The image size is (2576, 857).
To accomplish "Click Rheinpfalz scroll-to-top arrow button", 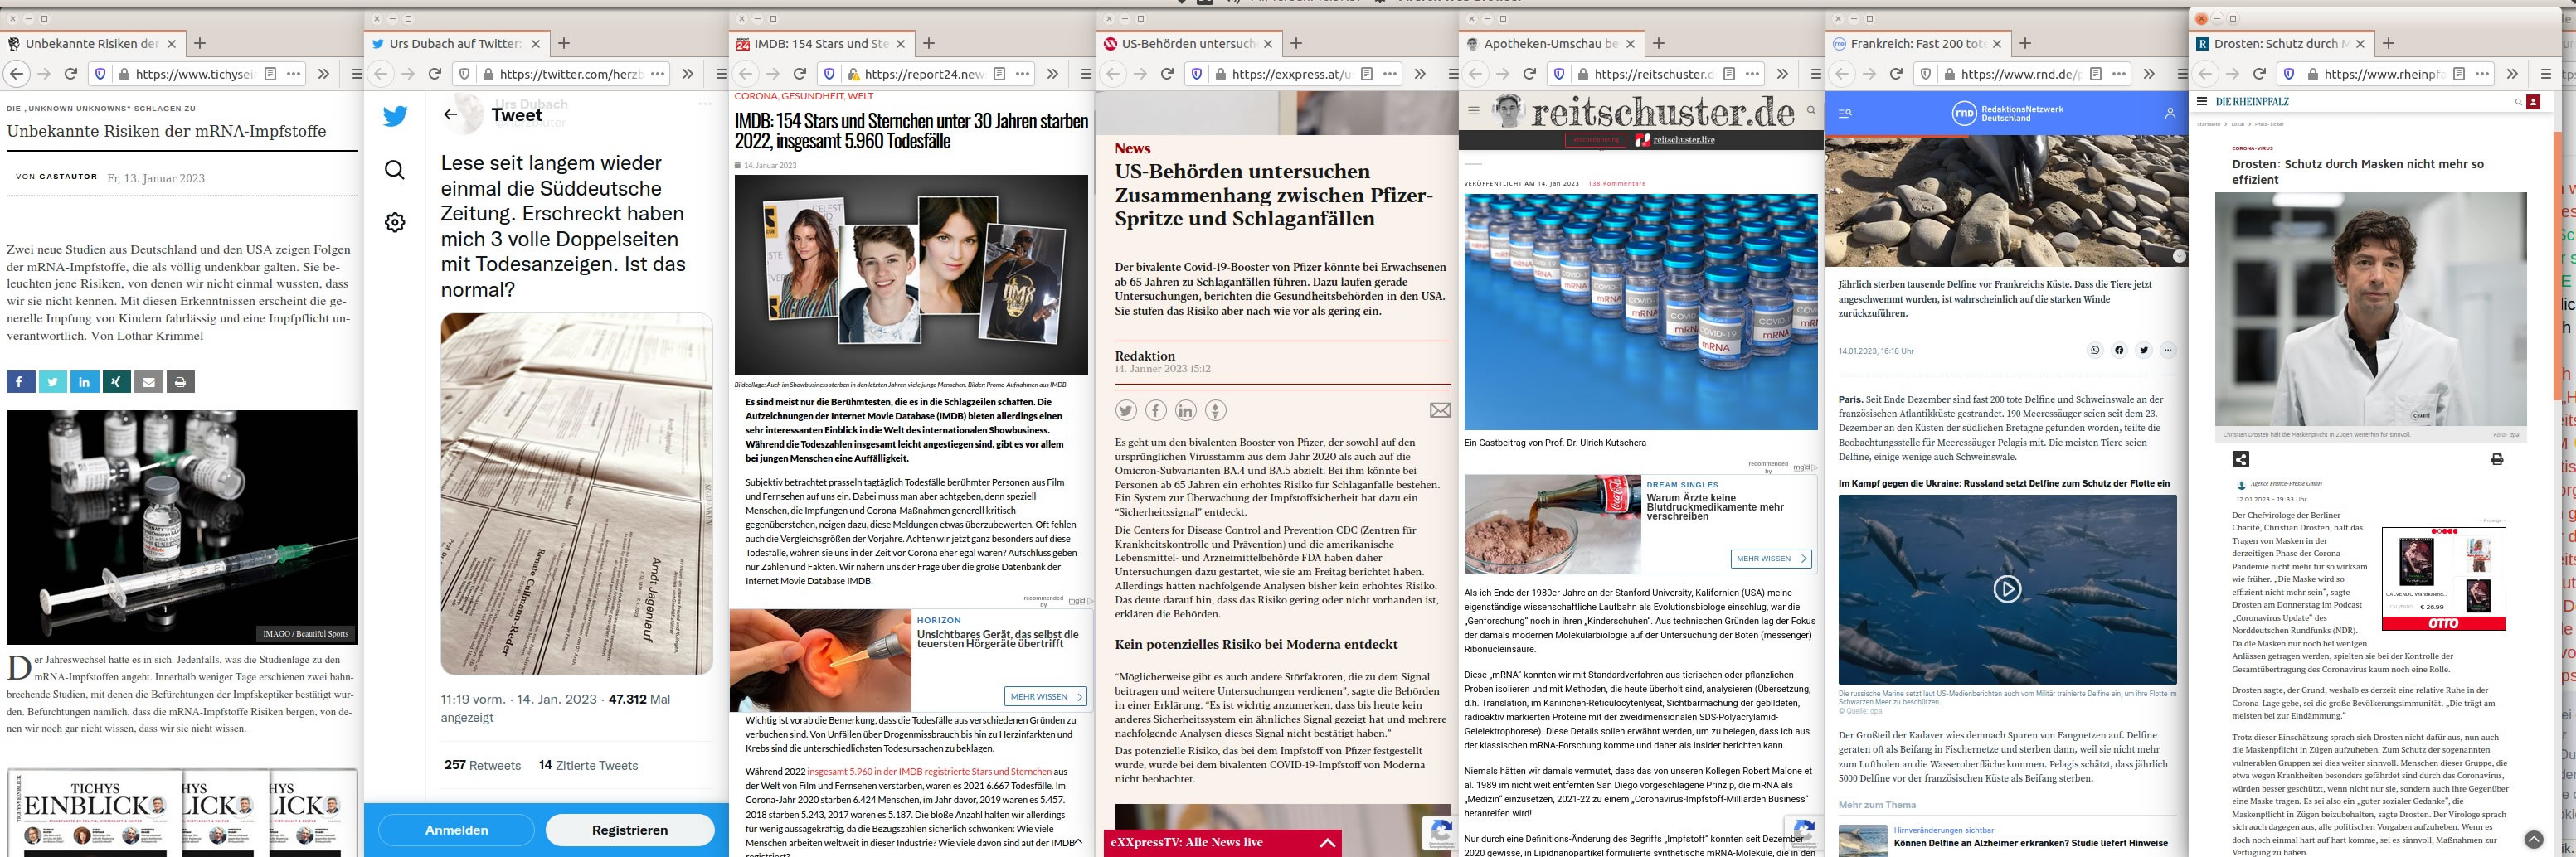I will pos(2533,840).
